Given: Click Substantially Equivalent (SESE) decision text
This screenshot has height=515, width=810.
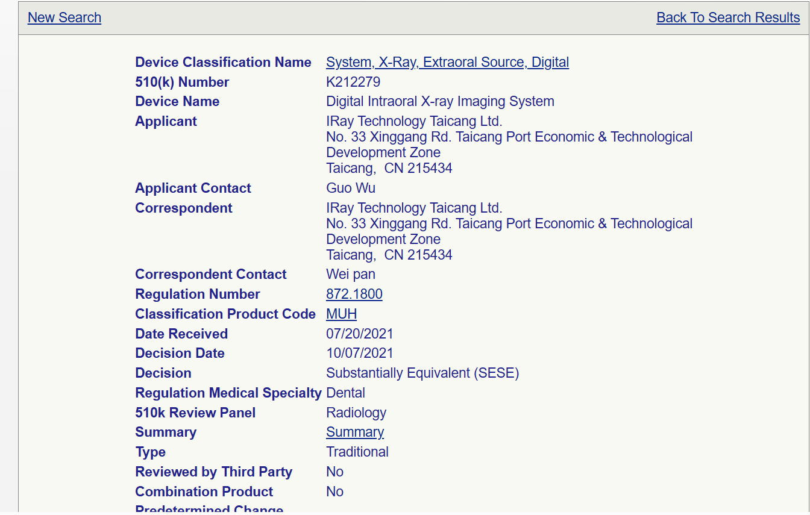Looking at the screenshot, I should pos(422,373).
